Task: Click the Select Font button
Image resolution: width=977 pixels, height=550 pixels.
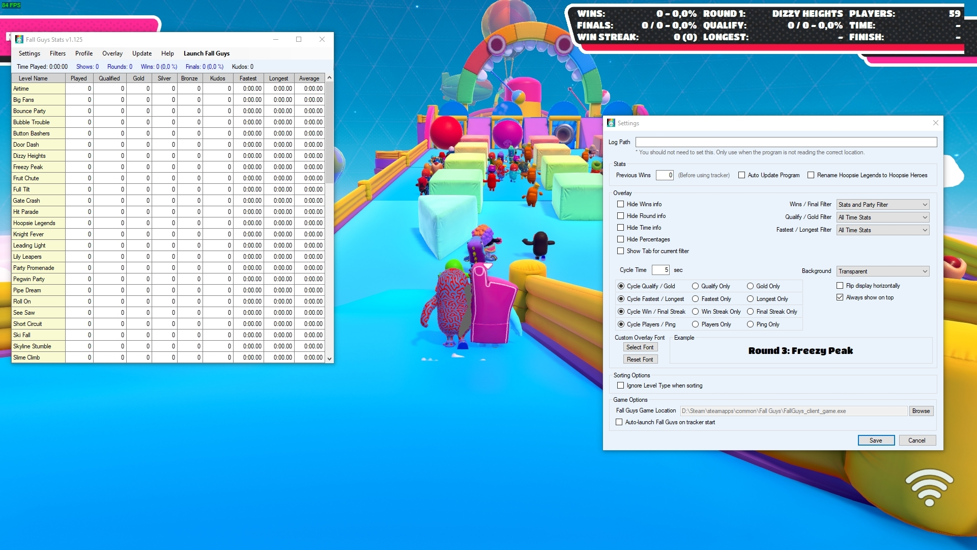Action: point(640,347)
